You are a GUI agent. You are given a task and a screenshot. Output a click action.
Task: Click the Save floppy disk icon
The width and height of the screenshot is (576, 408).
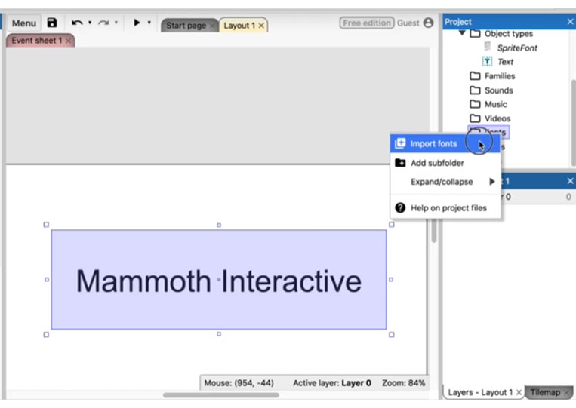(x=52, y=23)
